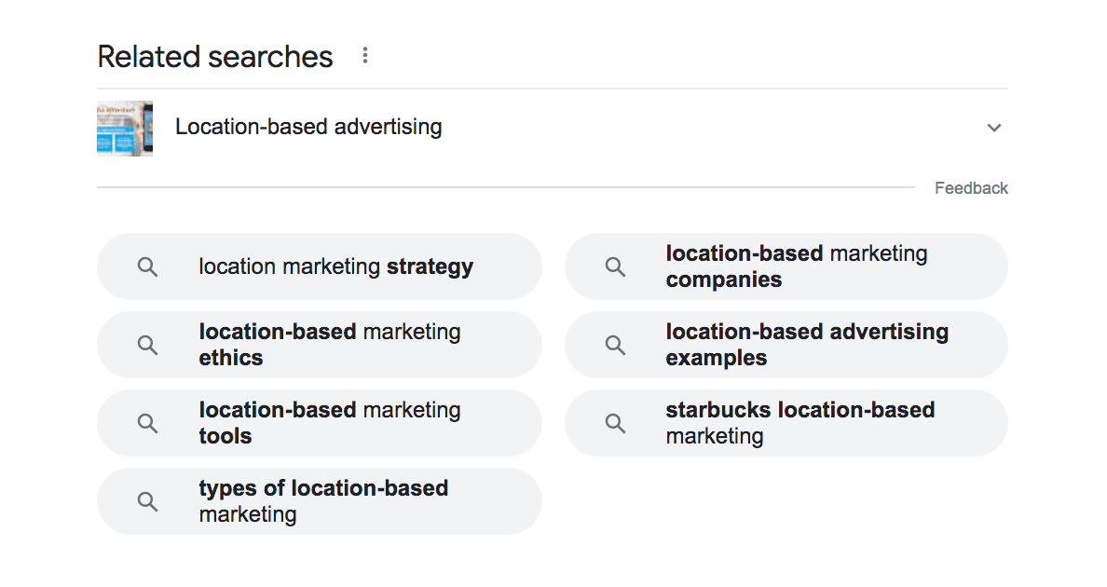The height and width of the screenshot is (587, 1107).
Task: Choose starbucks location-based marketing suggestion
Action: (x=786, y=423)
